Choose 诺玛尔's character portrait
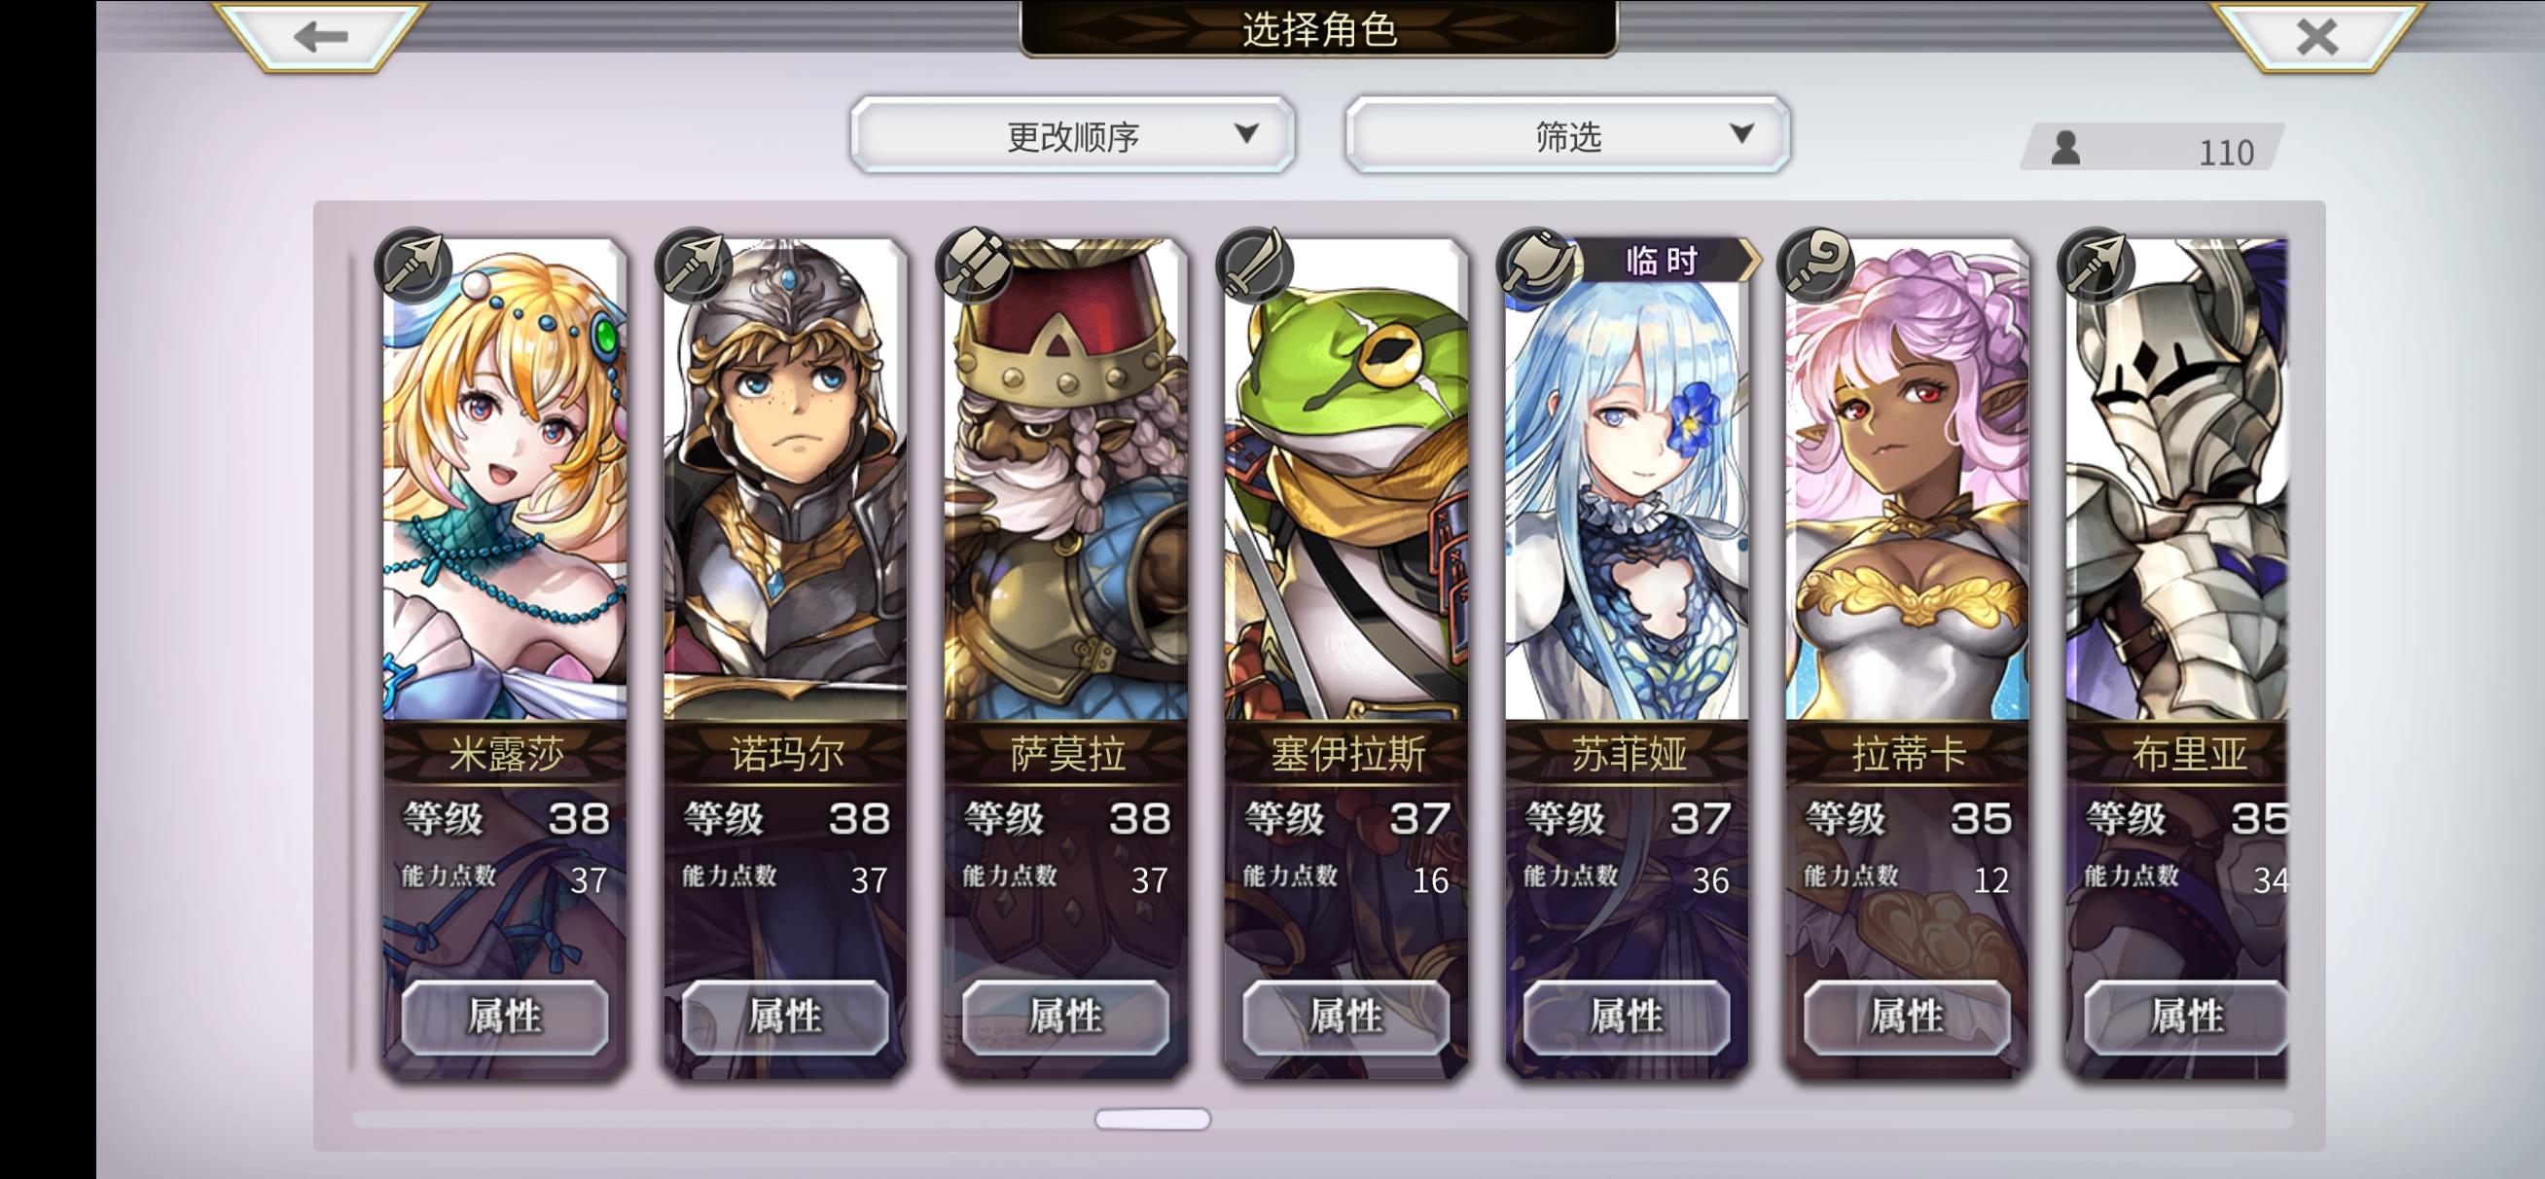Viewport: 2545px width, 1179px height. point(785,481)
